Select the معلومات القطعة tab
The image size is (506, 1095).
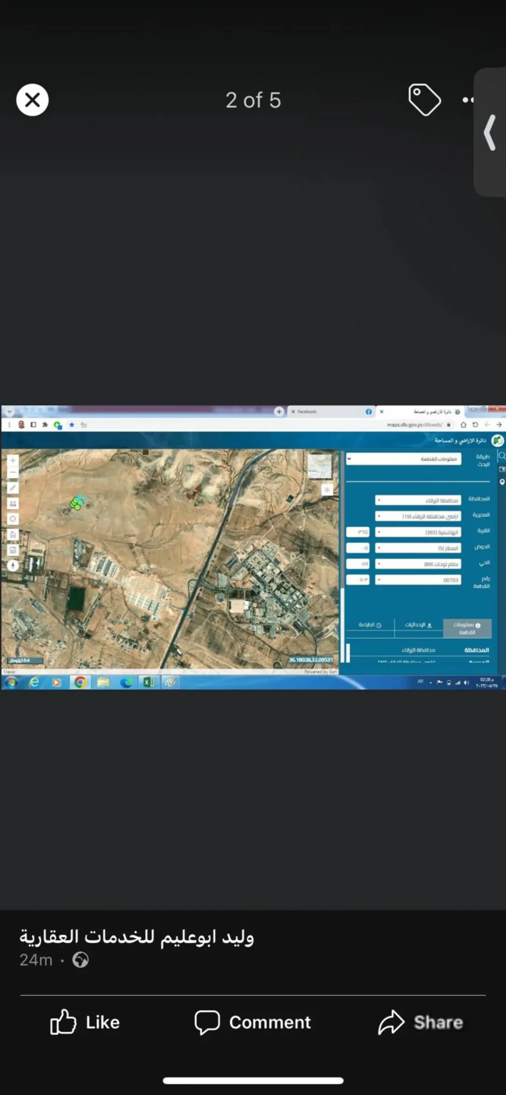467,629
